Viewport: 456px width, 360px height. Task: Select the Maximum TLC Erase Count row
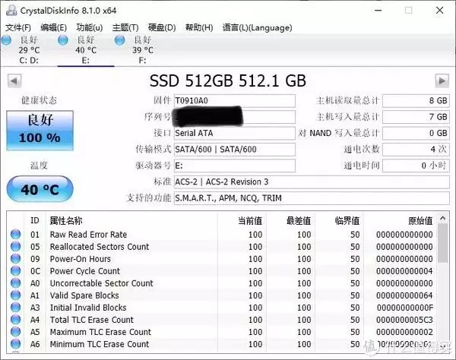[x=222, y=332]
